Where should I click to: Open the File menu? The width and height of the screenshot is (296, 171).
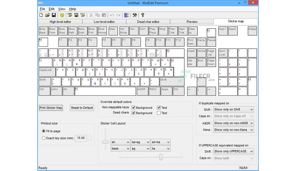(42, 9)
